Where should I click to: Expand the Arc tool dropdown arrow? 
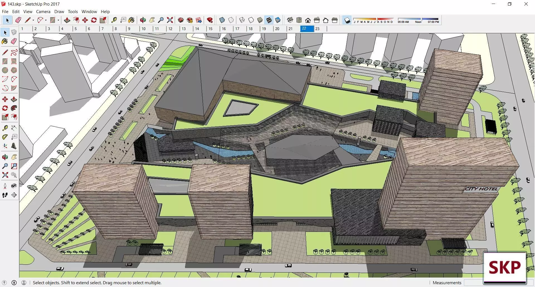click(46, 20)
